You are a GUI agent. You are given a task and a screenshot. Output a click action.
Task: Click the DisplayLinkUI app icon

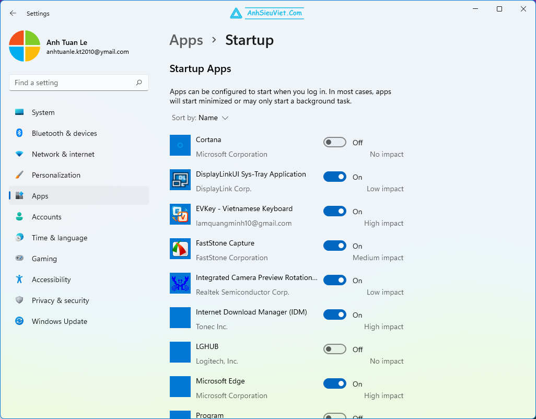pos(180,180)
